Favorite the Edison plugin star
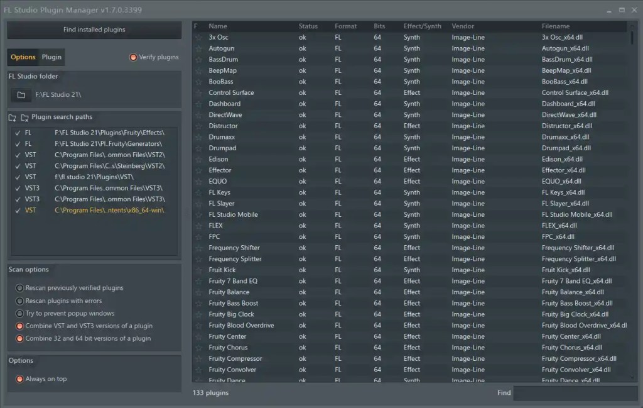 click(x=199, y=159)
